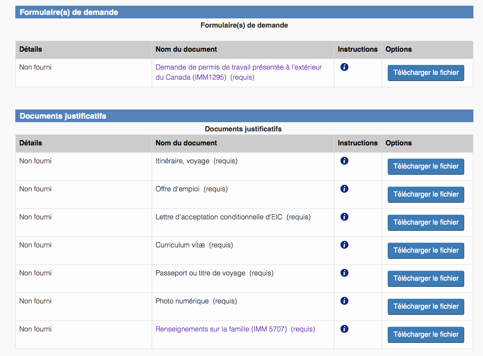
Task: Open Renseignements sur la famille IMM 5707 link
Action: pos(221,329)
